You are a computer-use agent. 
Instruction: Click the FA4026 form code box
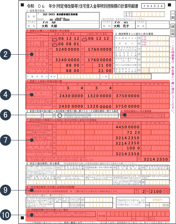point(153,6)
